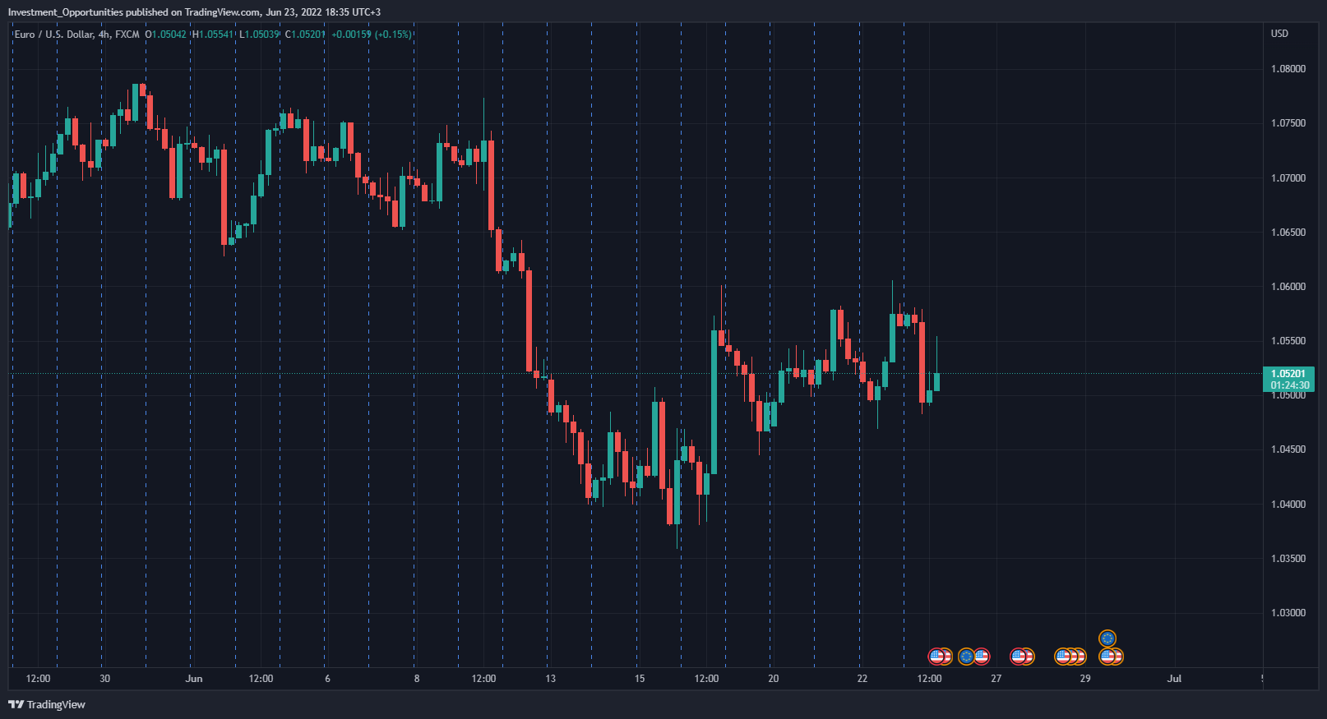Image resolution: width=1327 pixels, height=719 pixels.
Task: Click the 12:00 time label between Jun and 6
Action: tap(261, 679)
